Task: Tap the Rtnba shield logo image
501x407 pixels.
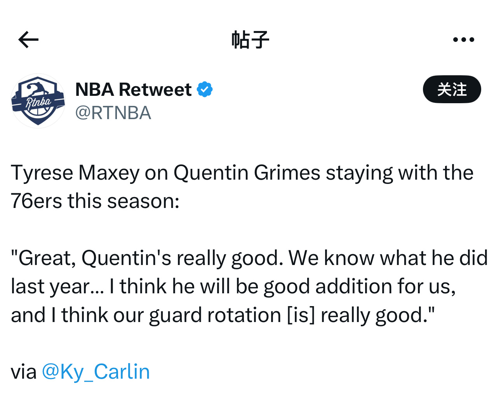Action: point(38,101)
